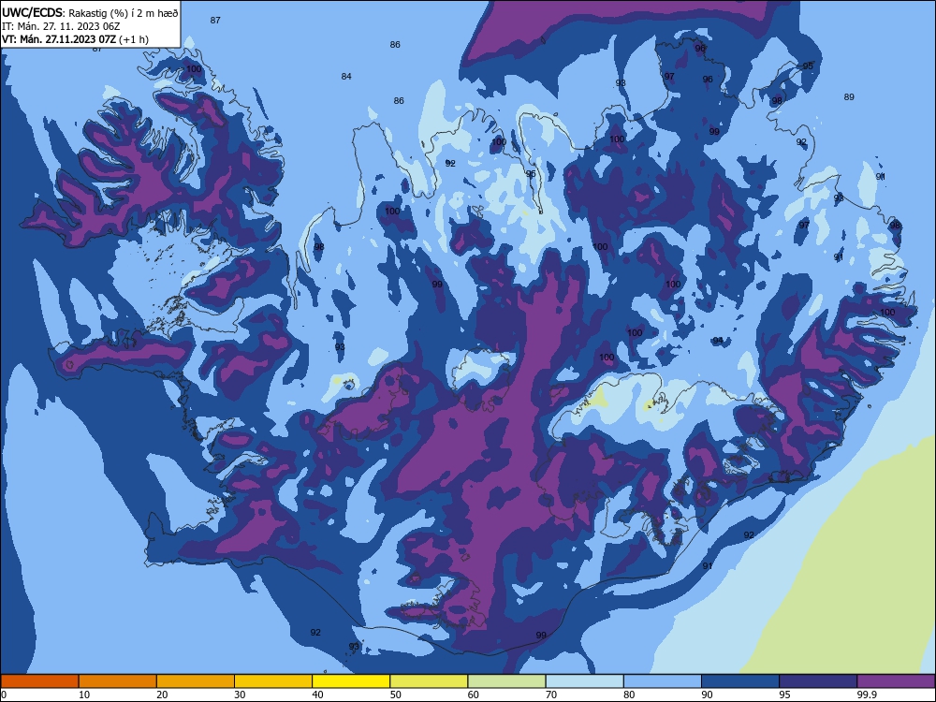Click the title 'UWC/ECDS: Rakastig (%) í 2 m hæð'
Screen dimensions: 936x702
[90, 12]
